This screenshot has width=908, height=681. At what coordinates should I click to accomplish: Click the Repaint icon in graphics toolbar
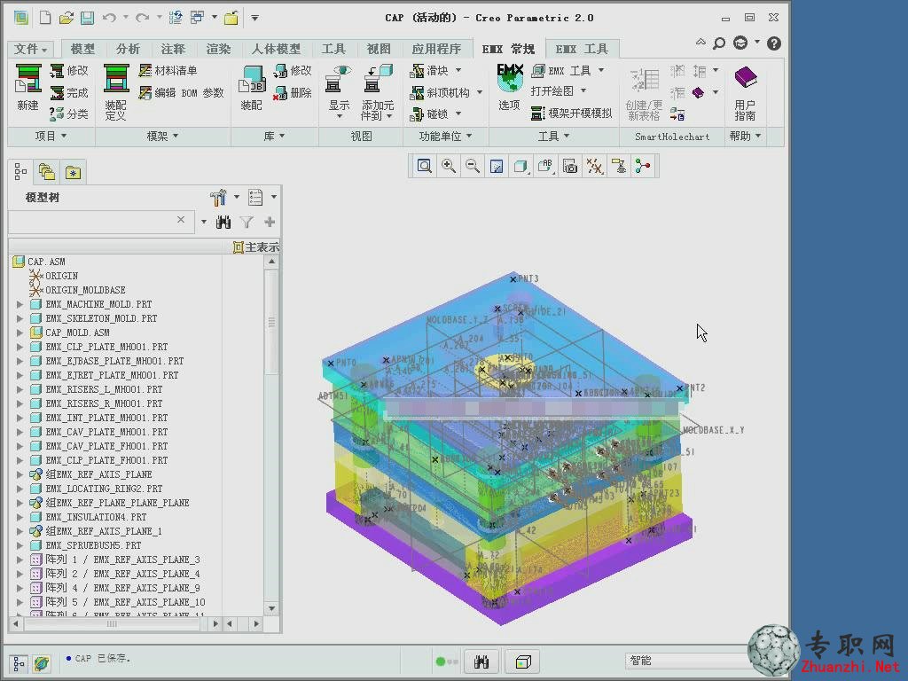(x=497, y=167)
